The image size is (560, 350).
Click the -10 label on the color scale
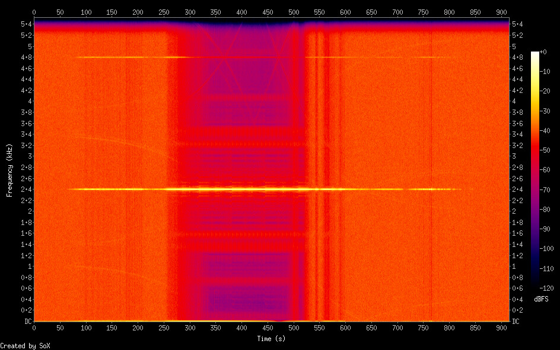coord(547,72)
